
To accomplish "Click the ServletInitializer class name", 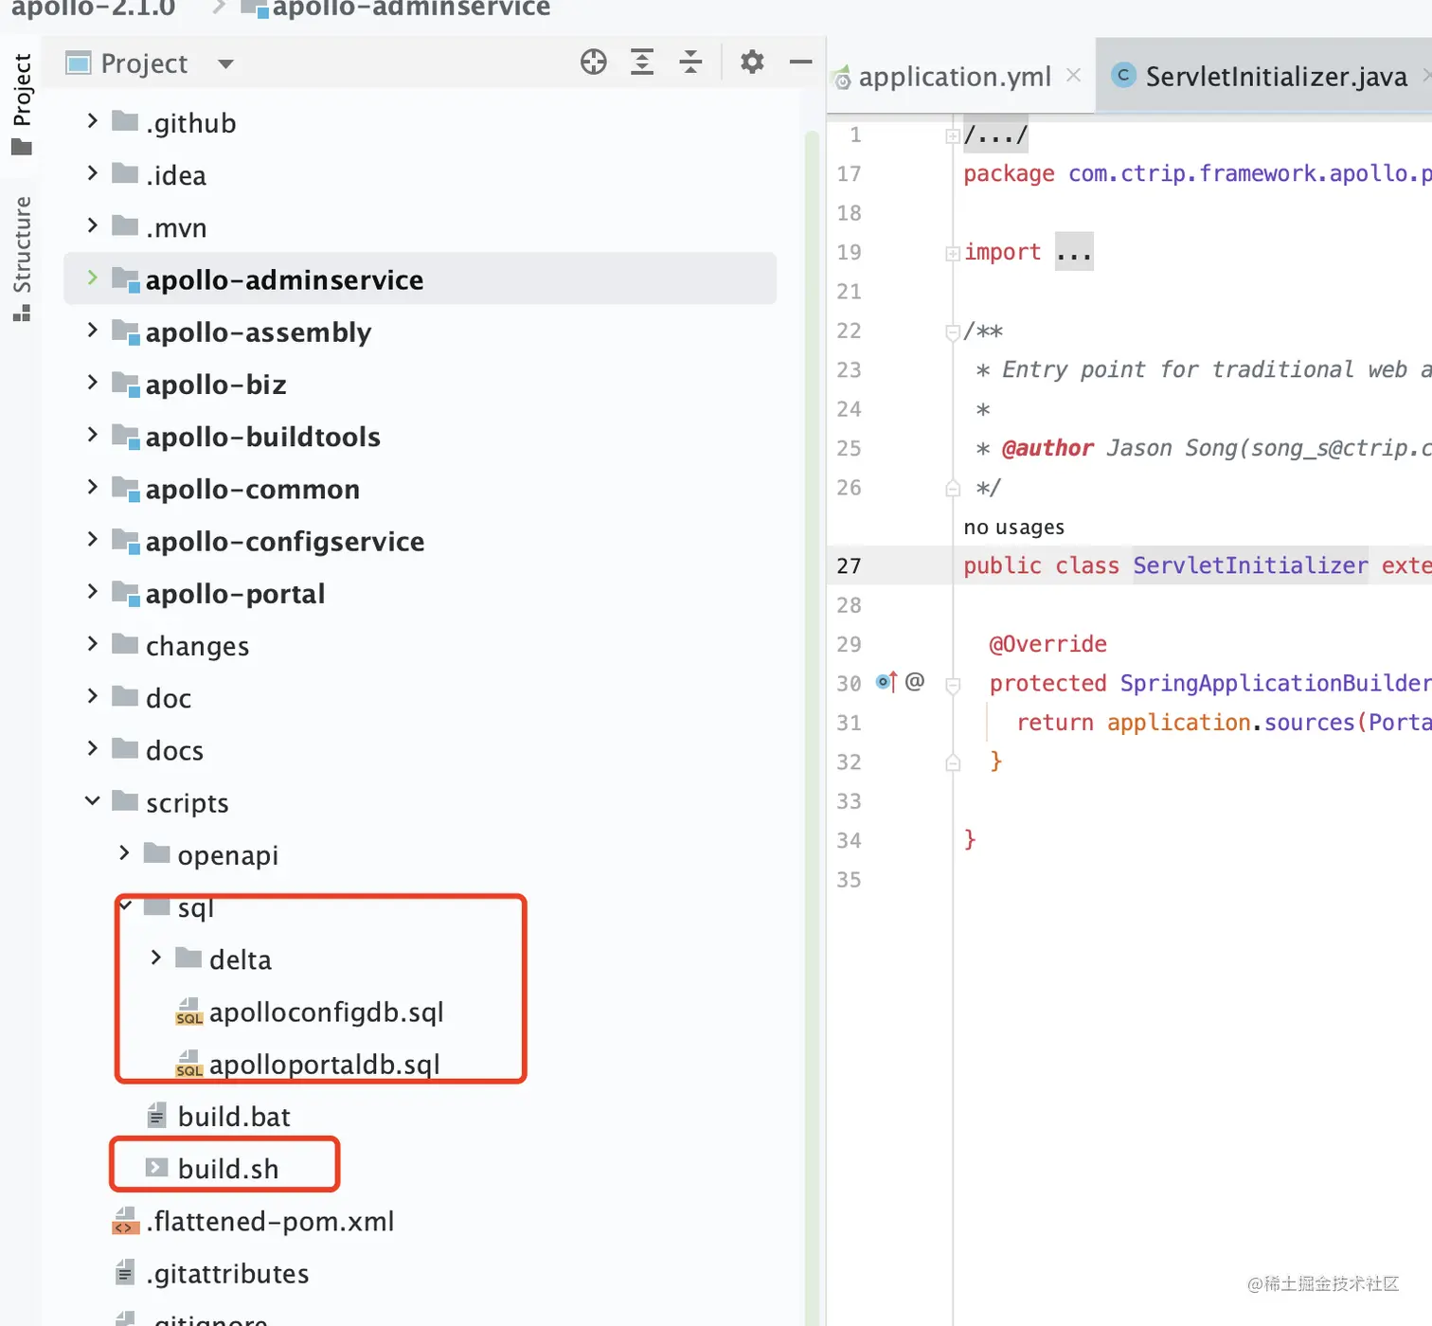I will (x=1250, y=565).
